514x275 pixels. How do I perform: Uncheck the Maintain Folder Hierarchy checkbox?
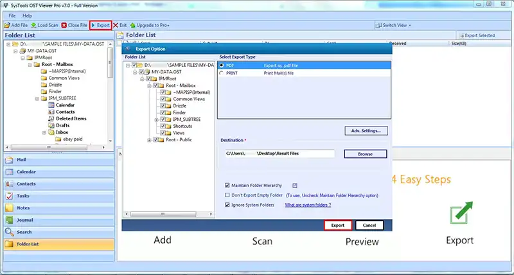point(227,186)
